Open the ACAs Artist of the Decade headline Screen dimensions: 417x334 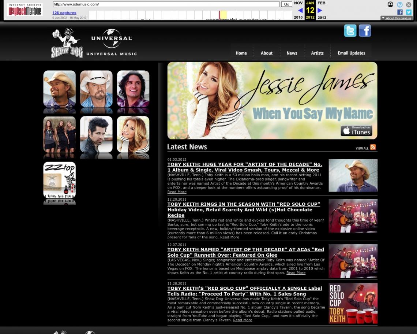(x=245, y=252)
